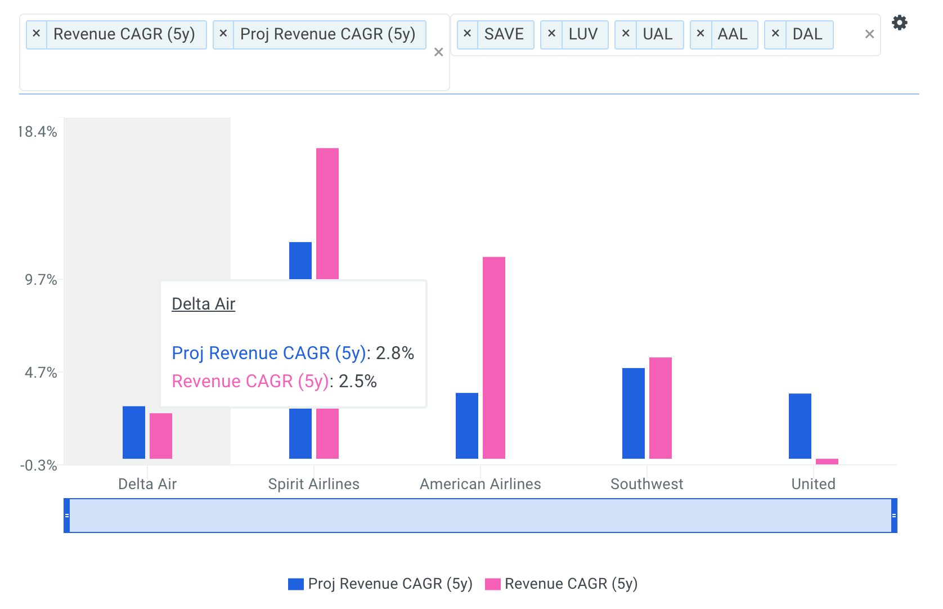Select the UAL ticker label
Viewport: 943px width, 609px height.
coord(658,34)
